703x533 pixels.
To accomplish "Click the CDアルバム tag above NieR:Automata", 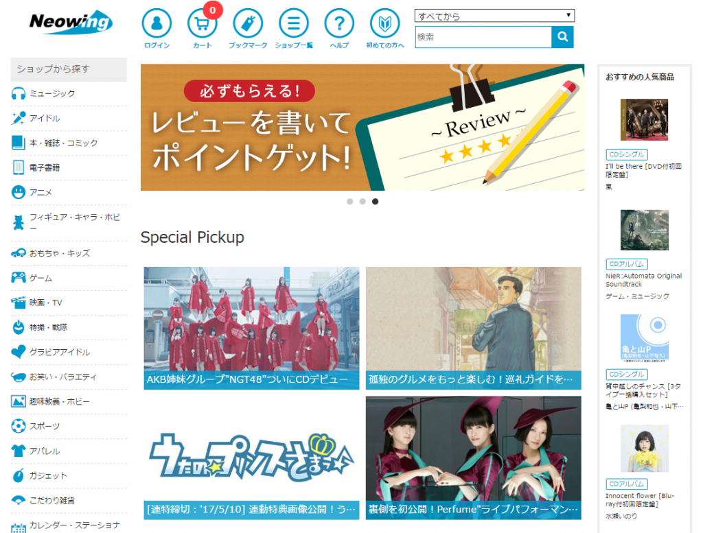I will tap(627, 264).
